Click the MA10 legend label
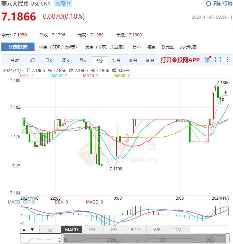The width and height of the screenshot is (233, 244). point(59,76)
